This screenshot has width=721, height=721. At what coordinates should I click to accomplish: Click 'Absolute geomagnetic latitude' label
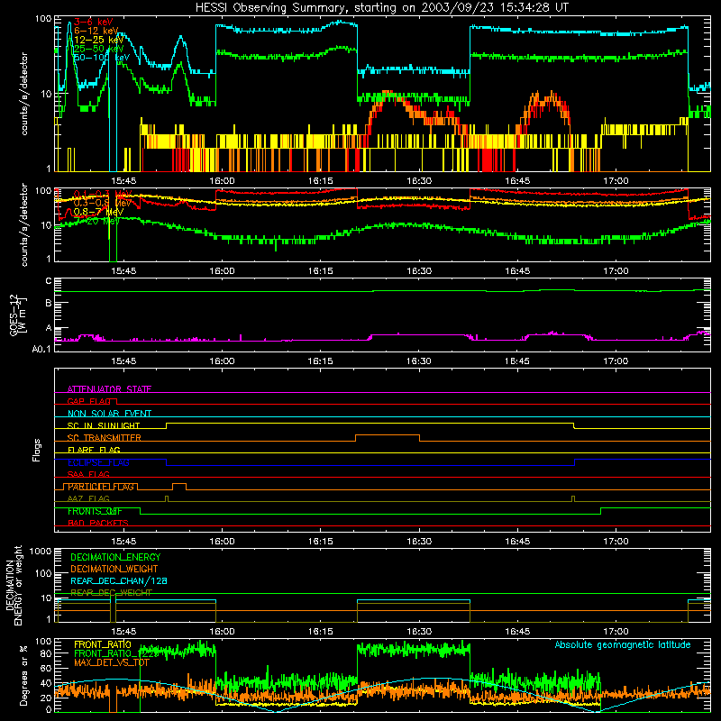point(623,644)
